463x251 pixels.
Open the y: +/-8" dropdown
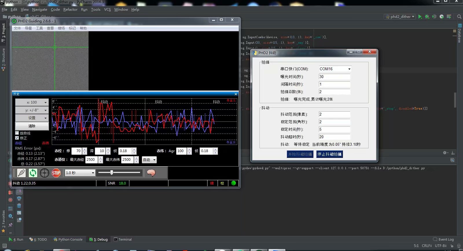tap(32, 110)
